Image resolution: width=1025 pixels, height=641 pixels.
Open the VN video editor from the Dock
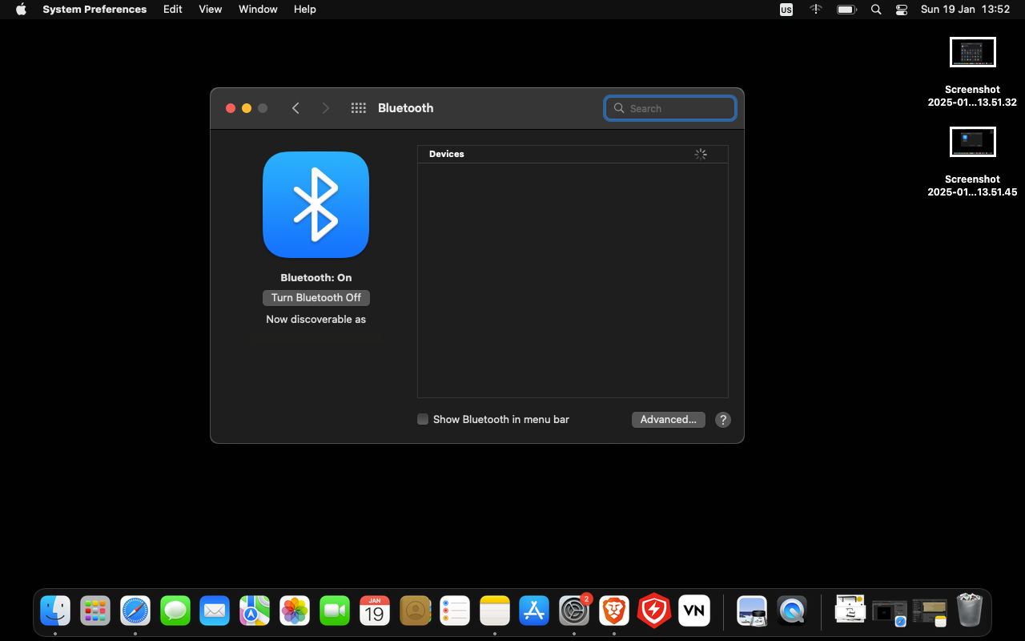pyautogui.click(x=693, y=611)
